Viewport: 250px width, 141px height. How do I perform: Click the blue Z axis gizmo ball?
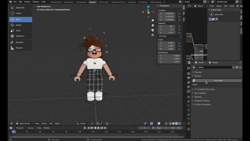(x=148, y=7)
